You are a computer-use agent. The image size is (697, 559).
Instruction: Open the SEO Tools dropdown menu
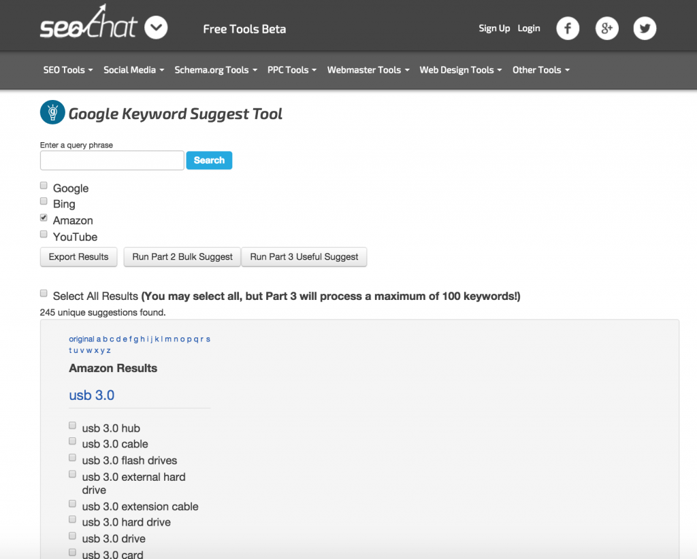(x=68, y=70)
